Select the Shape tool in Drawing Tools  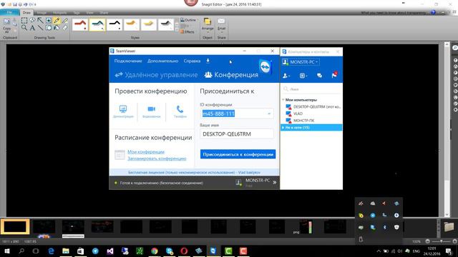(x=49, y=28)
